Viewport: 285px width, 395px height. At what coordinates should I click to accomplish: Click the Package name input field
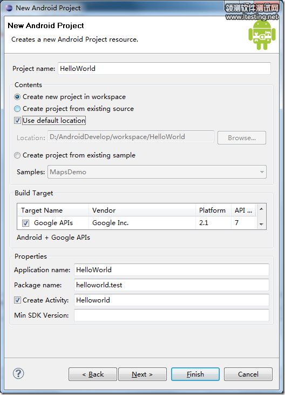pos(172,285)
